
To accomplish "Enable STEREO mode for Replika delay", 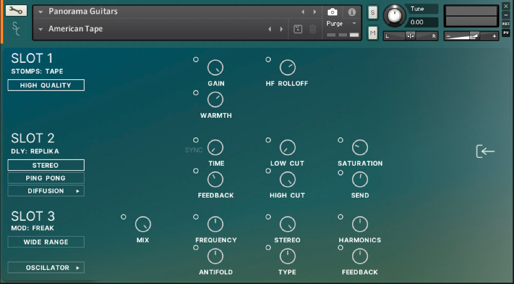I will (46, 165).
